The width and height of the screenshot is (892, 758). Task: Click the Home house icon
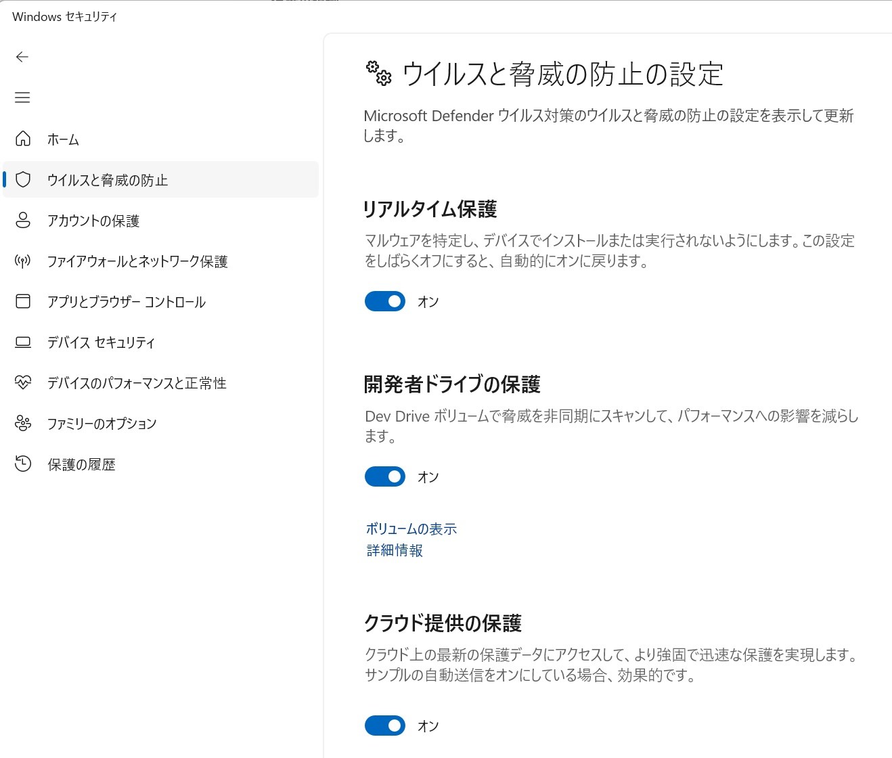click(23, 139)
